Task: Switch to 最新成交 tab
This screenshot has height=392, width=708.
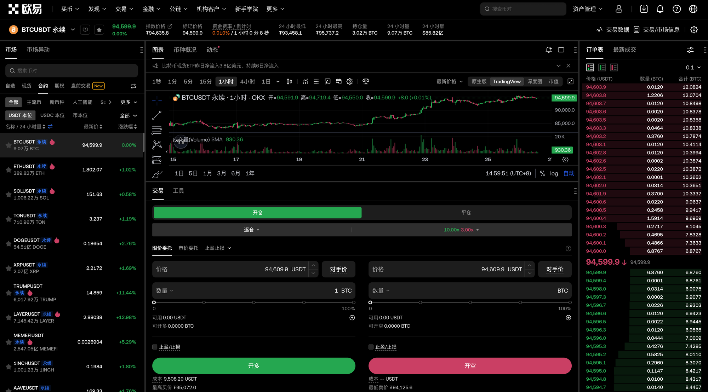Action: 624,50
